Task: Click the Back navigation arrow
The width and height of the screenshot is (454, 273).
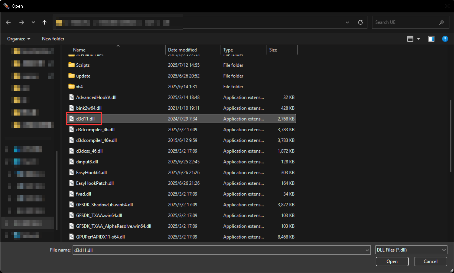Action: [x=8, y=22]
